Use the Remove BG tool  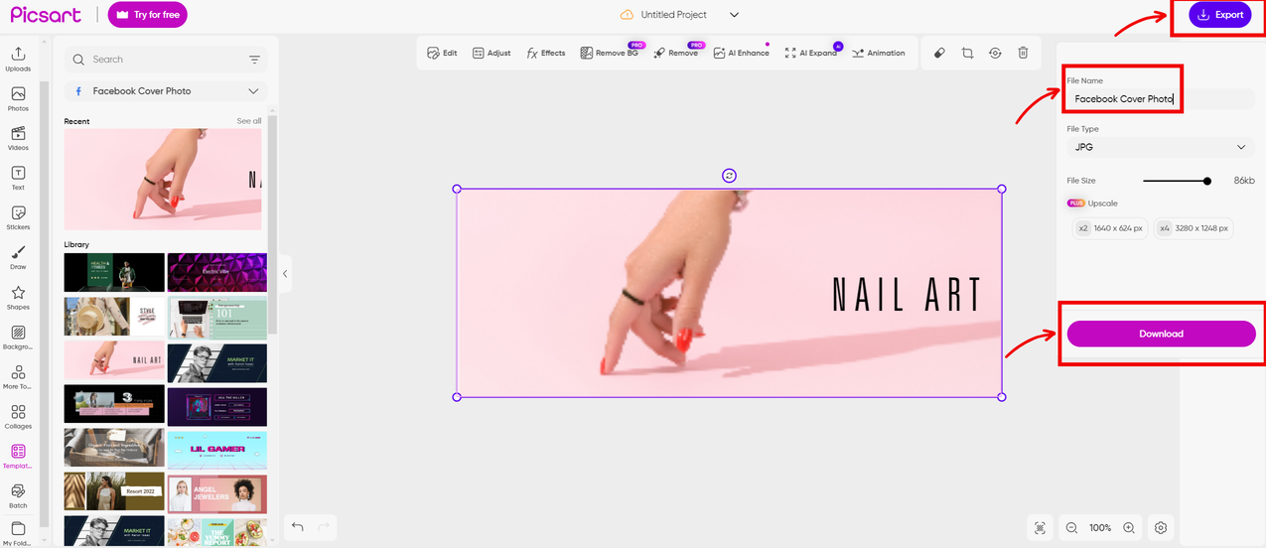(x=609, y=53)
